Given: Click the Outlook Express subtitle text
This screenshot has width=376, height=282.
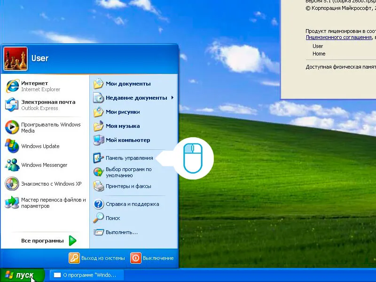Looking at the screenshot, I should click(39, 108).
